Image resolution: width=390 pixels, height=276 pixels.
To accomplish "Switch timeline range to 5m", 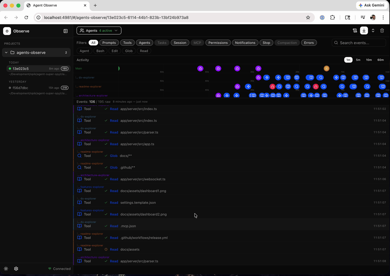I will 358,60.
